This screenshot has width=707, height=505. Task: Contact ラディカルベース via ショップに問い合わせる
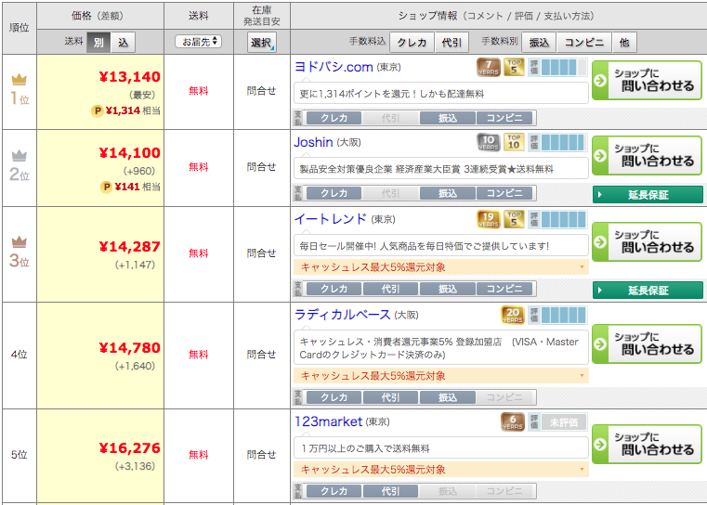click(x=647, y=343)
